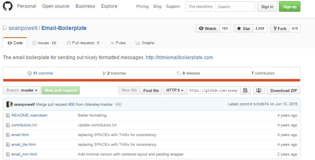Click the Star button
315x160 pixels.
pyautogui.click(x=243, y=28)
